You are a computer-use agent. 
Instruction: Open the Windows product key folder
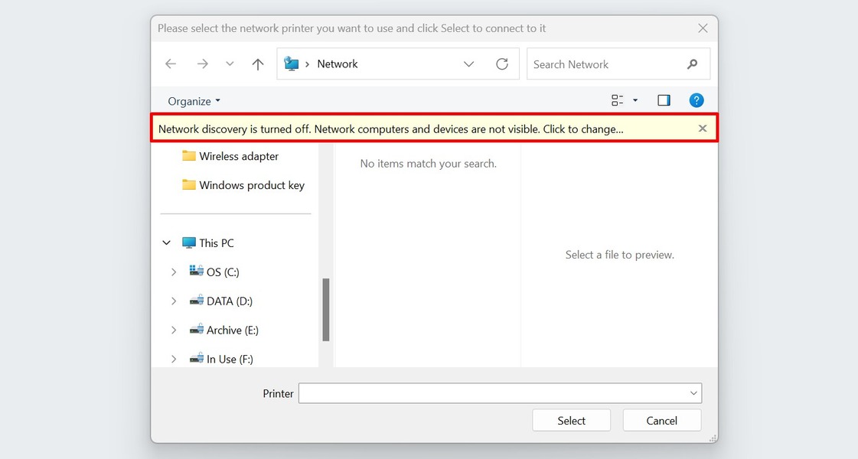click(x=251, y=184)
